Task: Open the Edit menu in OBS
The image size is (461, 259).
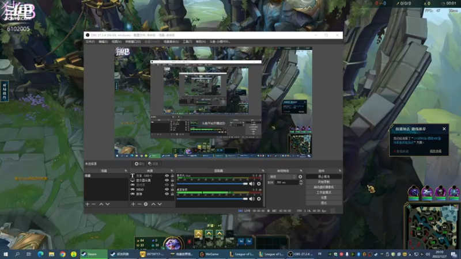Action: pos(103,41)
